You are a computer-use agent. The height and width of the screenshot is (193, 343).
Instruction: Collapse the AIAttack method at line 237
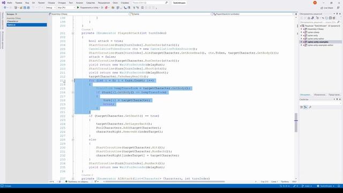click(x=73, y=179)
